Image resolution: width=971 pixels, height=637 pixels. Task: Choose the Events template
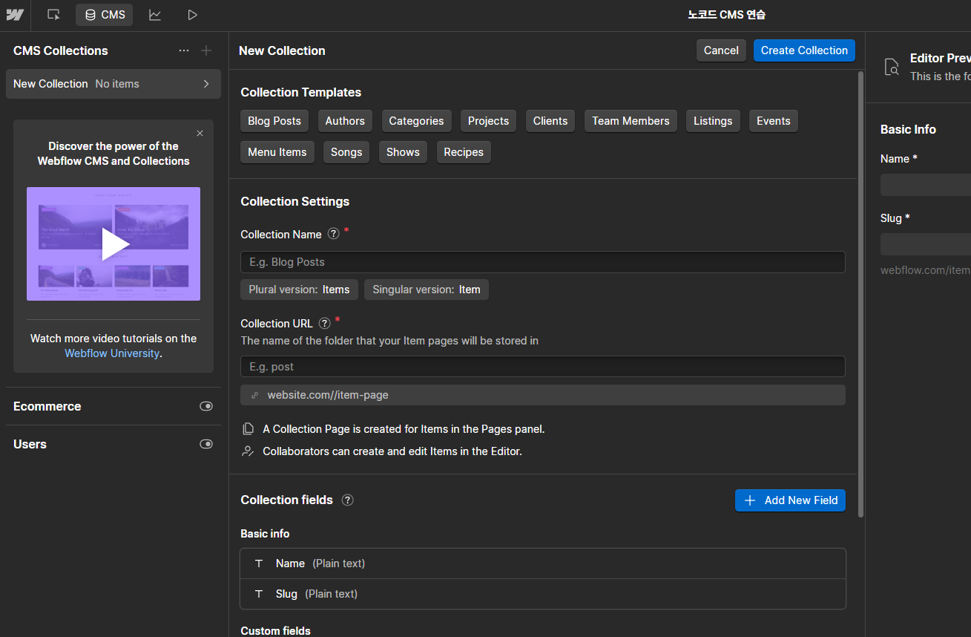coord(774,121)
